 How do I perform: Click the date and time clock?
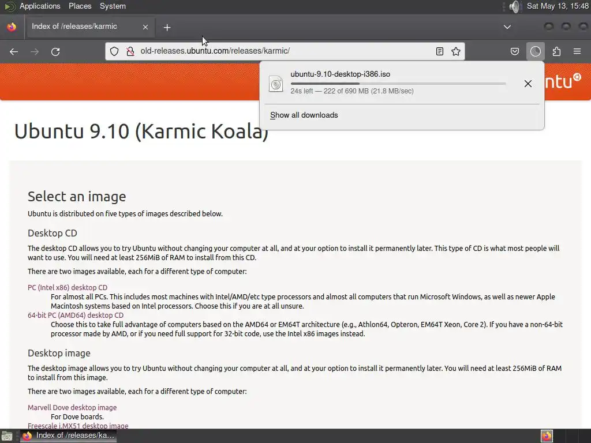coord(558,6)
